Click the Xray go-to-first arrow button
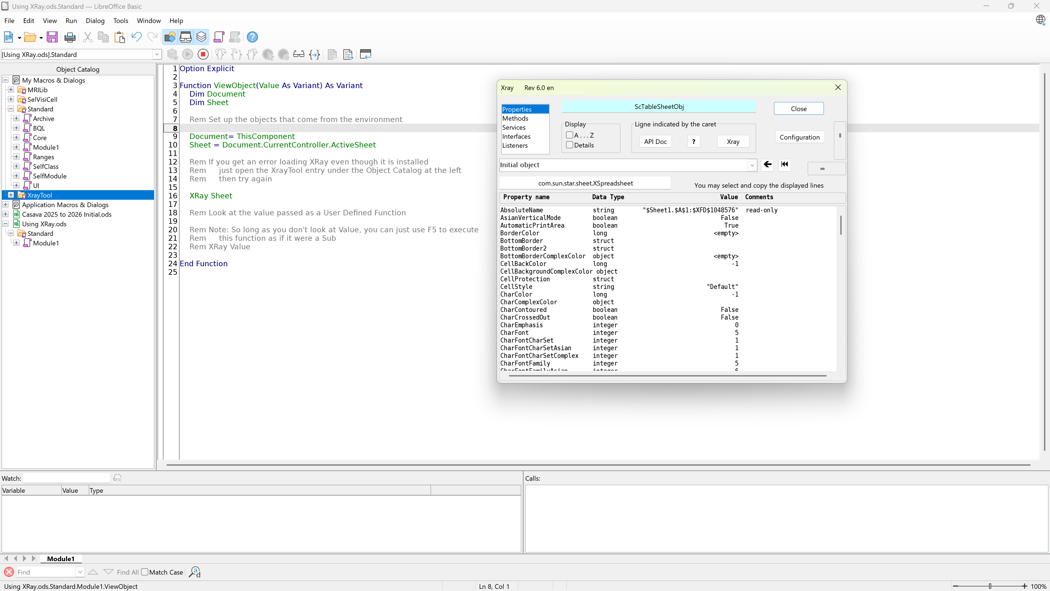 click(x=785, y=164)
